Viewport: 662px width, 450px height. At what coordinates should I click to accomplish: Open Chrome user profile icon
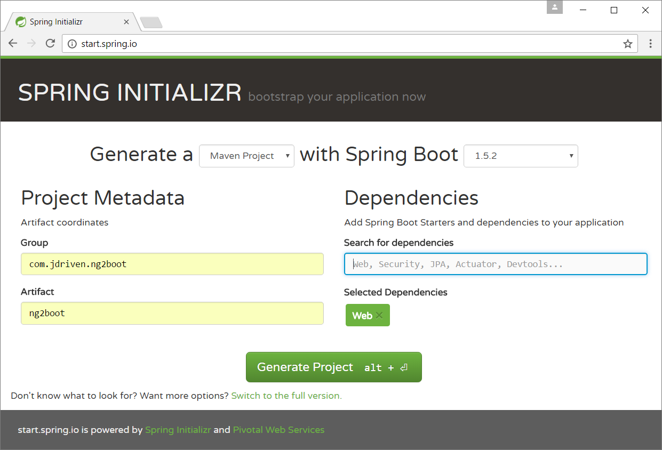tap(555, 7)
